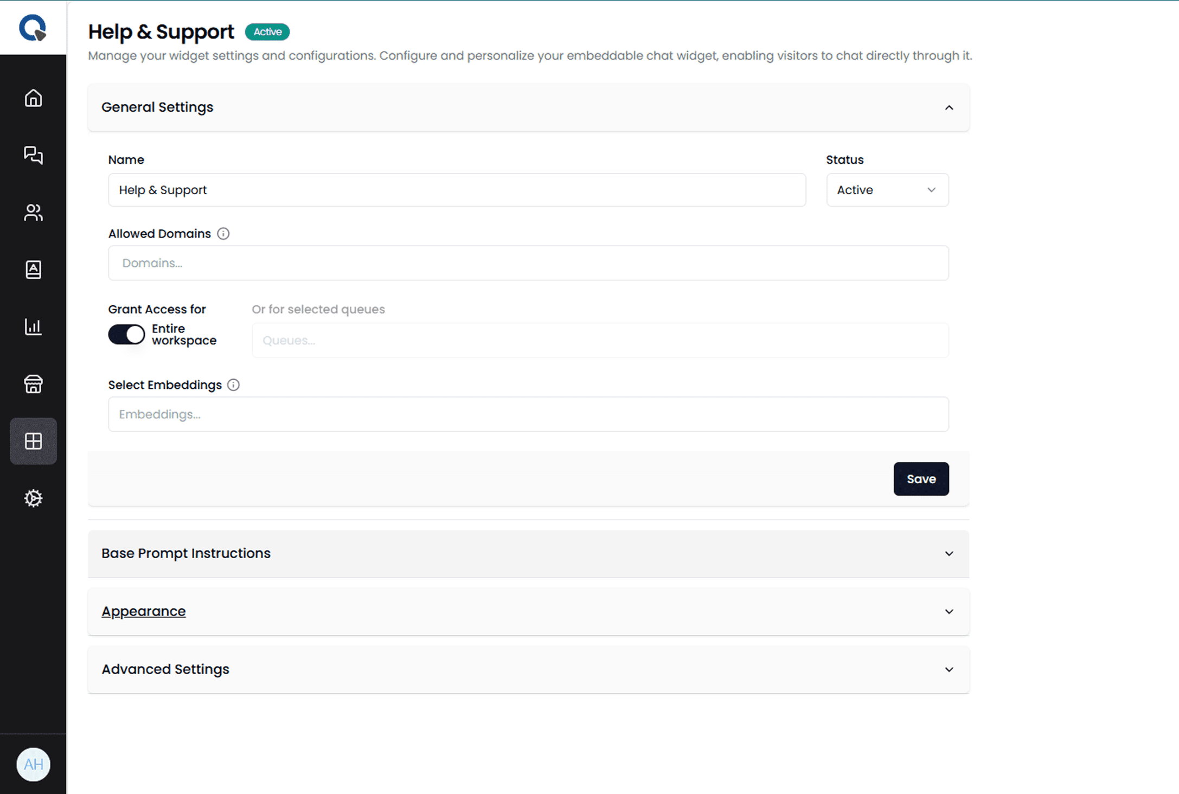
Task: Open the home icon in sidebar
Action: (x=33, y=98)
